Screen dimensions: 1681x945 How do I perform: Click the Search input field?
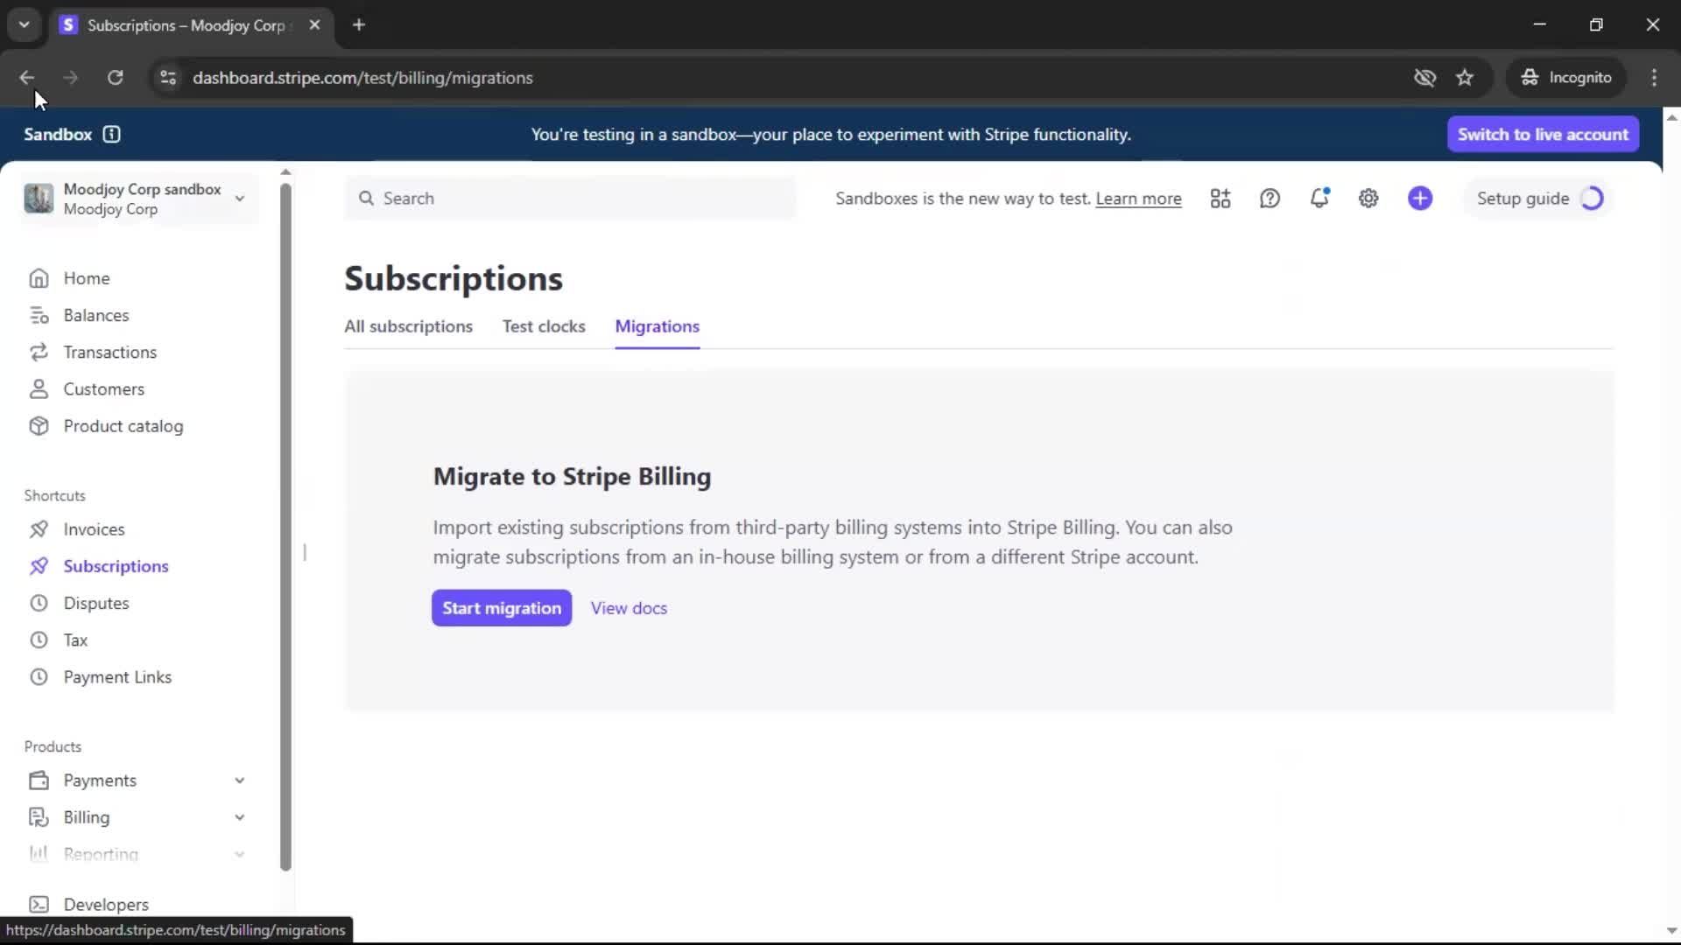569,199
